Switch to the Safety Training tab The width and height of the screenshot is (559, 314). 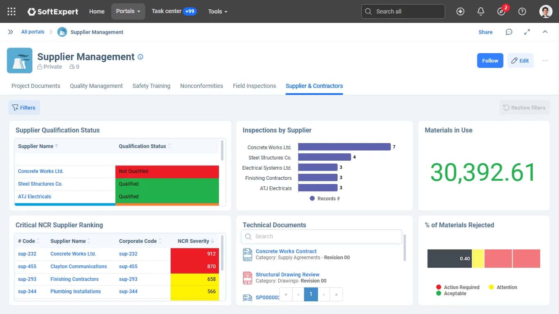pyautogui.click(x=151, y=86)
